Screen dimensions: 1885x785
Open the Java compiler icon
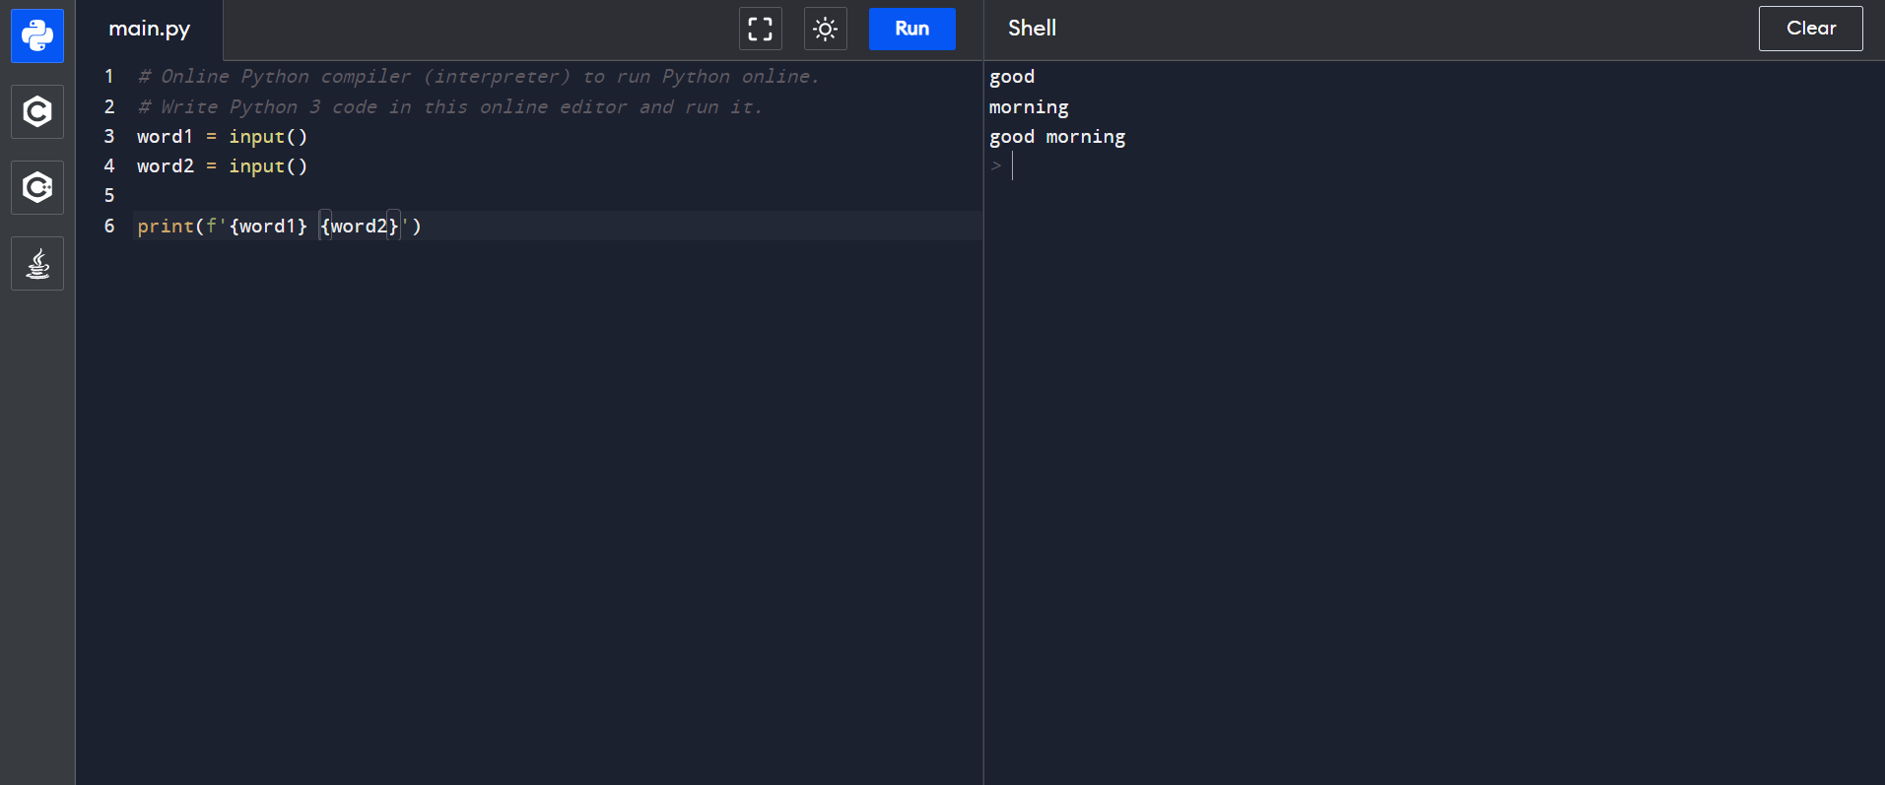[x=37, y=263]
